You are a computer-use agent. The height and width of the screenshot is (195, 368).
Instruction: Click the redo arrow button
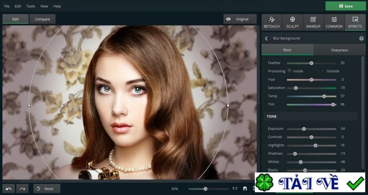tap(22, 189)
